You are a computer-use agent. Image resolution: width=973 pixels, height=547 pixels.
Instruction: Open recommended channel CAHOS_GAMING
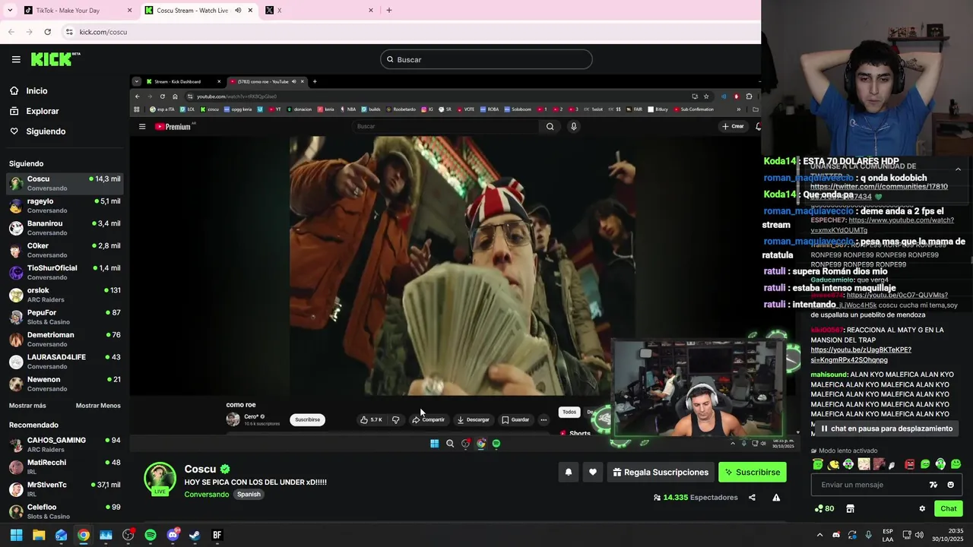coord(65,444)
